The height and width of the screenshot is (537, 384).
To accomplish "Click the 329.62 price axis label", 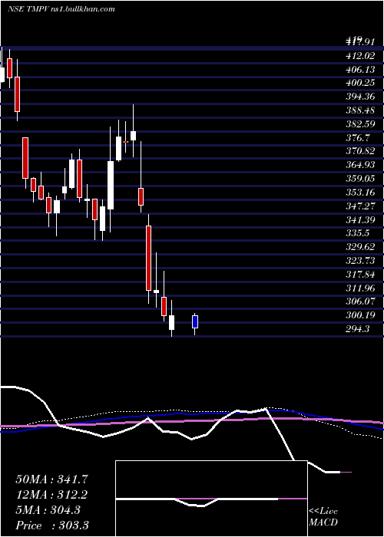I will pos(360,247).
